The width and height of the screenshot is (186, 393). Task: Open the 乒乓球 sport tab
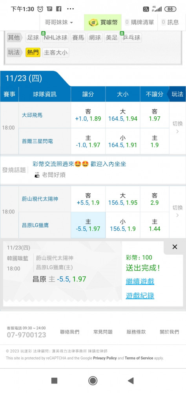[x=131, y=38]
